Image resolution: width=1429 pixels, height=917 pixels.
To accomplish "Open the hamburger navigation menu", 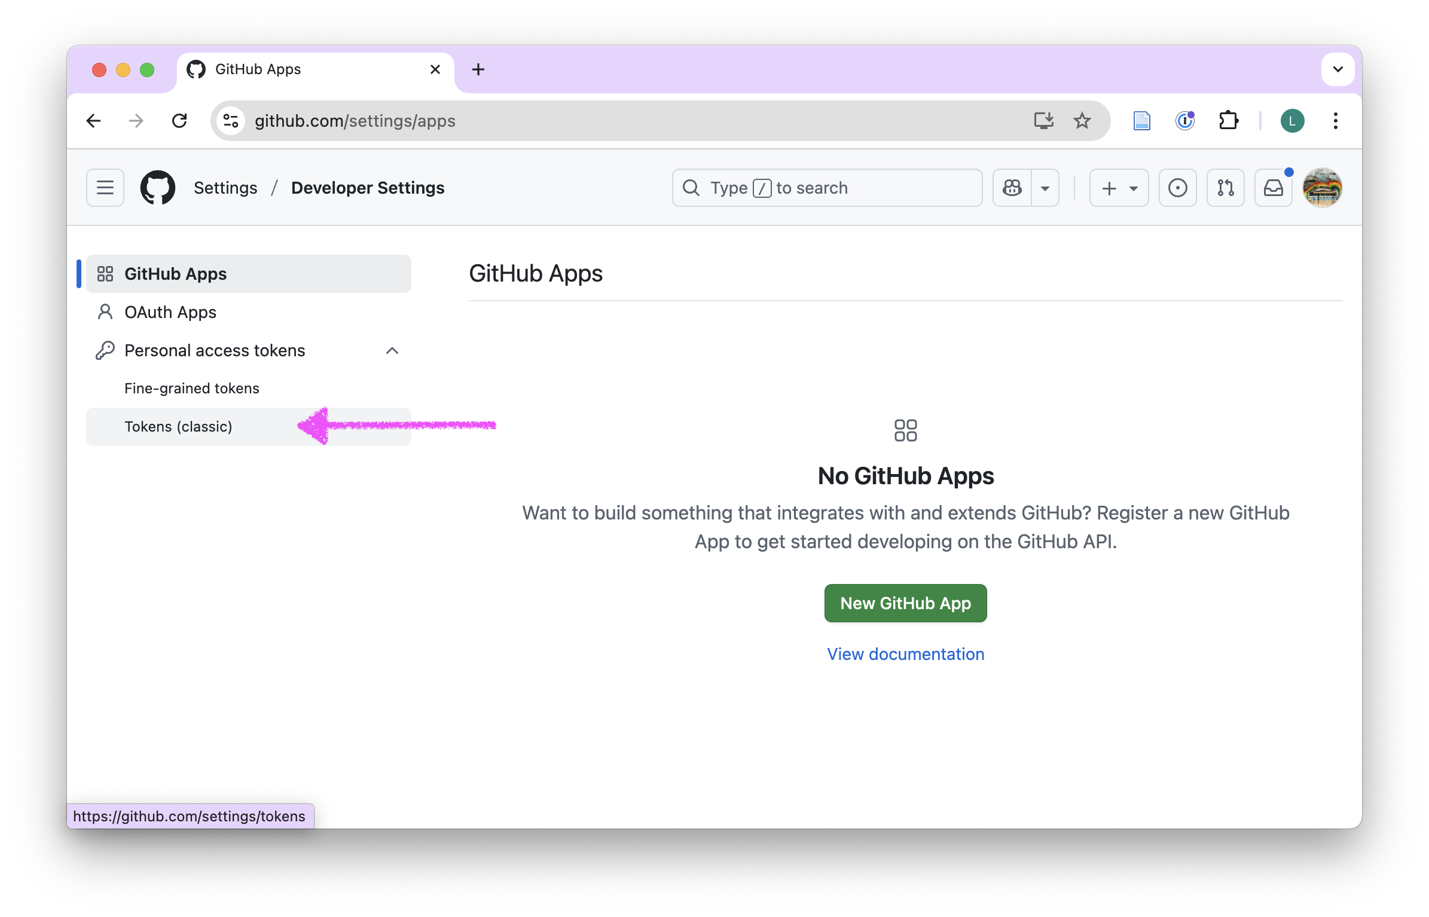I will click(x=105, y=188).
